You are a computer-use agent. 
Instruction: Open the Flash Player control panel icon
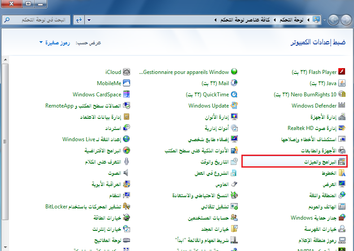[x=342, y=72]
